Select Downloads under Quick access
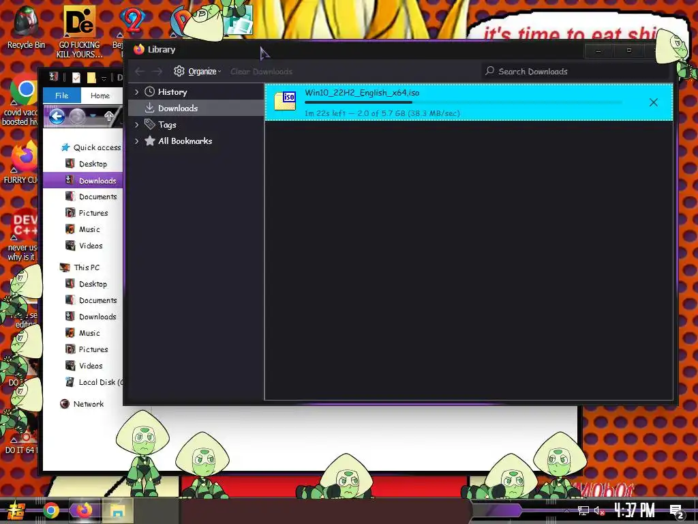 click(82, 180)
